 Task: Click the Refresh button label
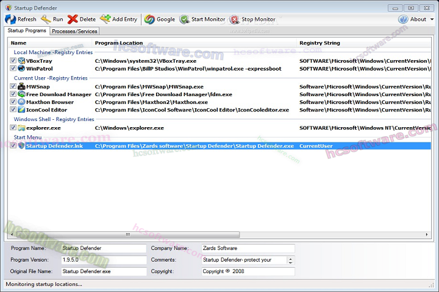coord(27,19)
